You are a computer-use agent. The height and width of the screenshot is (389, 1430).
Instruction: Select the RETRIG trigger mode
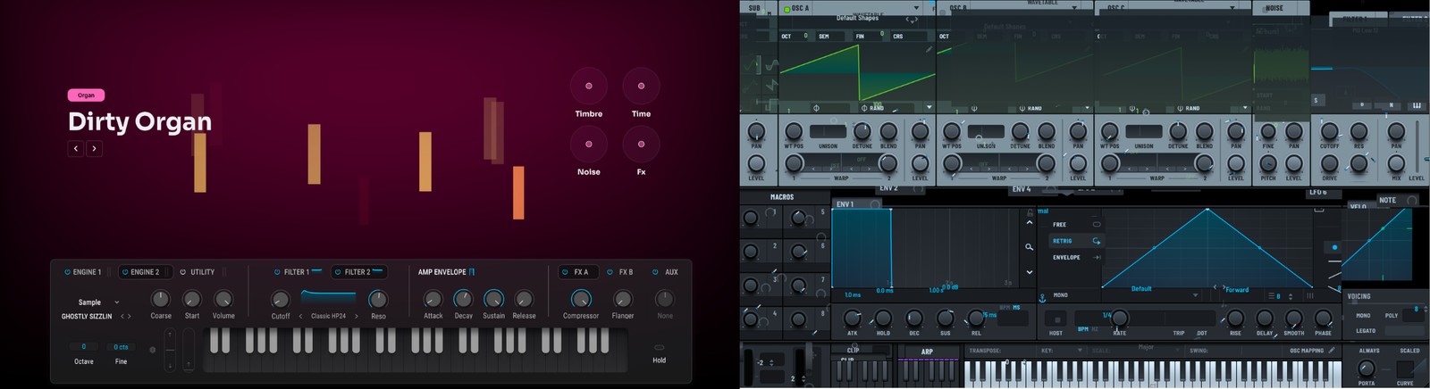1063,241
